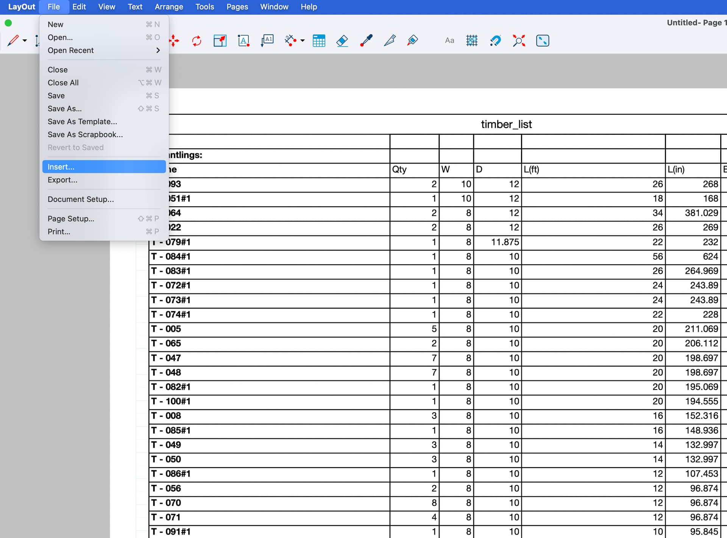The height and width of the screenshot is (538, 727).
Task: Open the Tools menu
Action: pyautogui.click(x=205, y=7)
